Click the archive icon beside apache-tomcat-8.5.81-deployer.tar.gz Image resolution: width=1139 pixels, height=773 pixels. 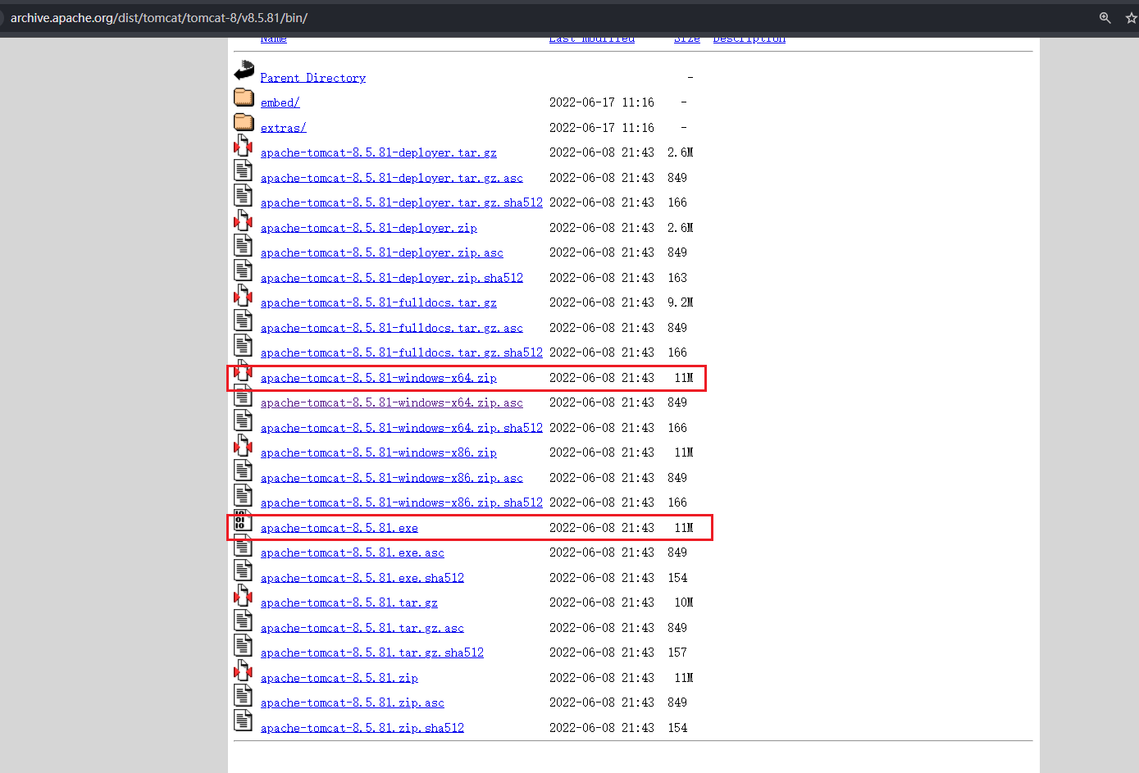(x=243, y=147)
